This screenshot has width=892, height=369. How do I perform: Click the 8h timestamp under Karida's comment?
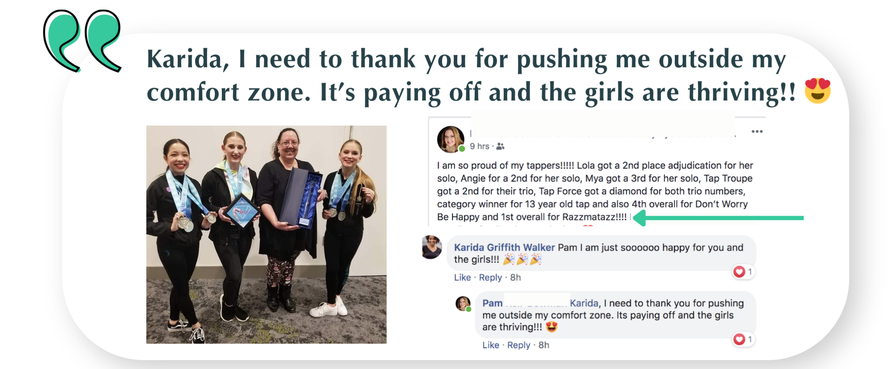515,278
